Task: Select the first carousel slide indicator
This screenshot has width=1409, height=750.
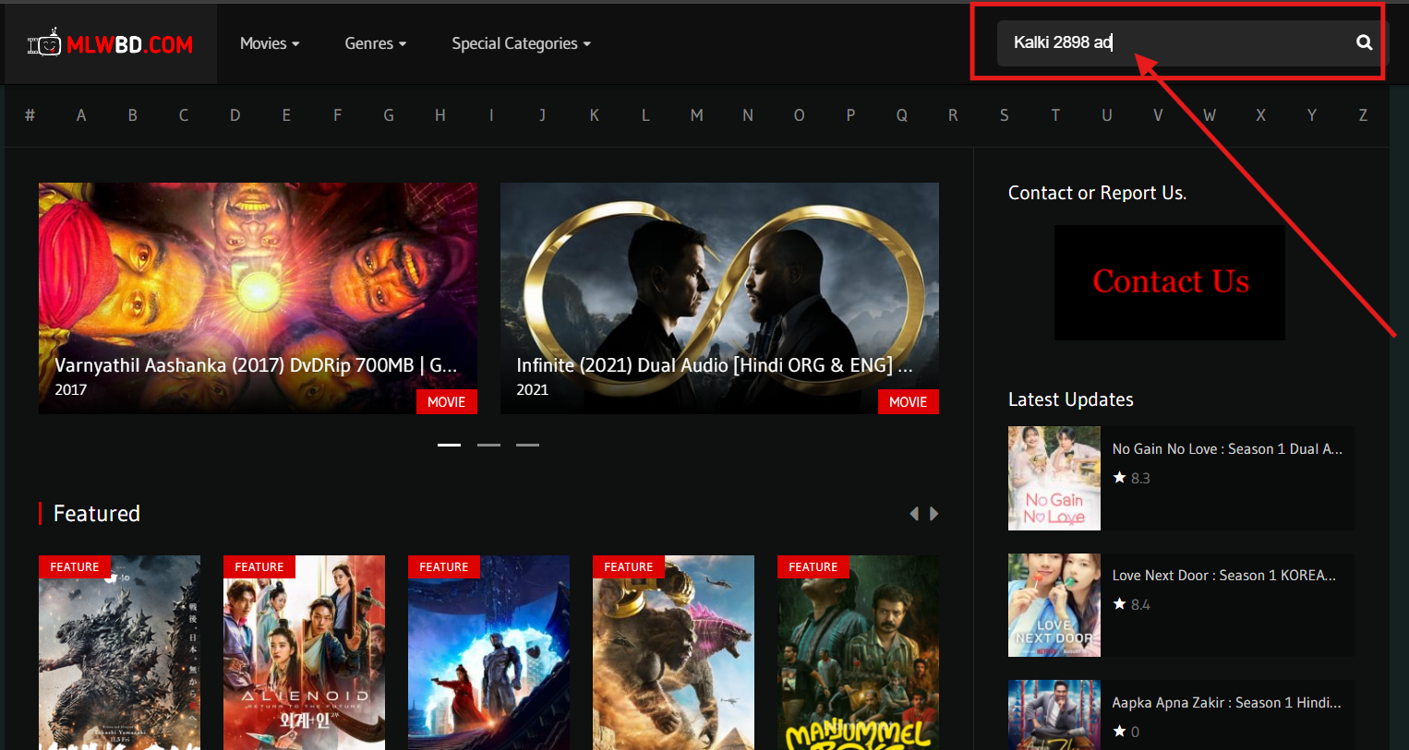Action: [x=449, y=445]
